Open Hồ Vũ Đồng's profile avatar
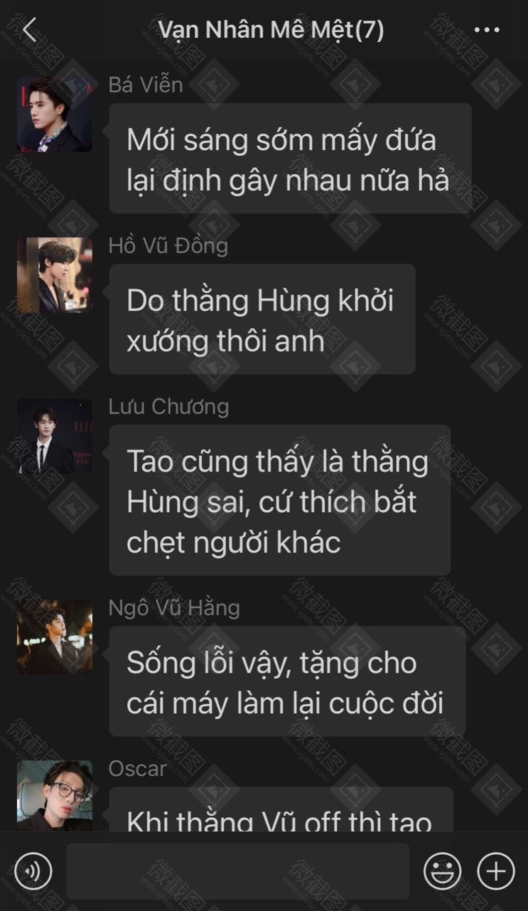The width and height of the screenshot is (528, 911). click(x=55, y=275)
